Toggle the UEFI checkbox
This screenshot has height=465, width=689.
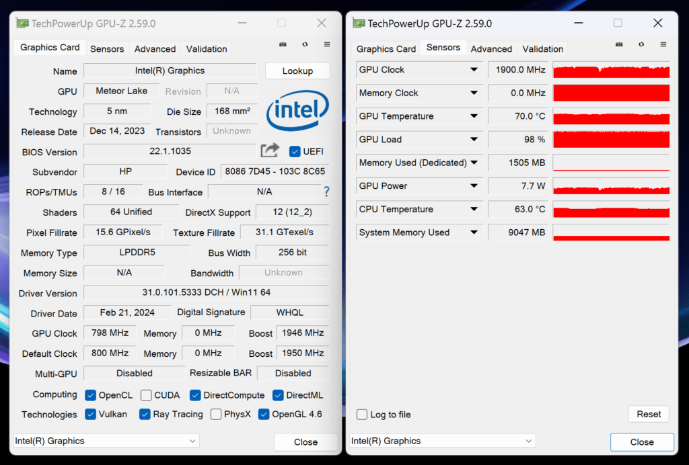(295, 151)
